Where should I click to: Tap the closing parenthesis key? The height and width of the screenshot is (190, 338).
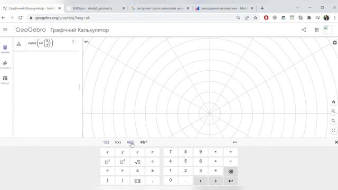123,180
